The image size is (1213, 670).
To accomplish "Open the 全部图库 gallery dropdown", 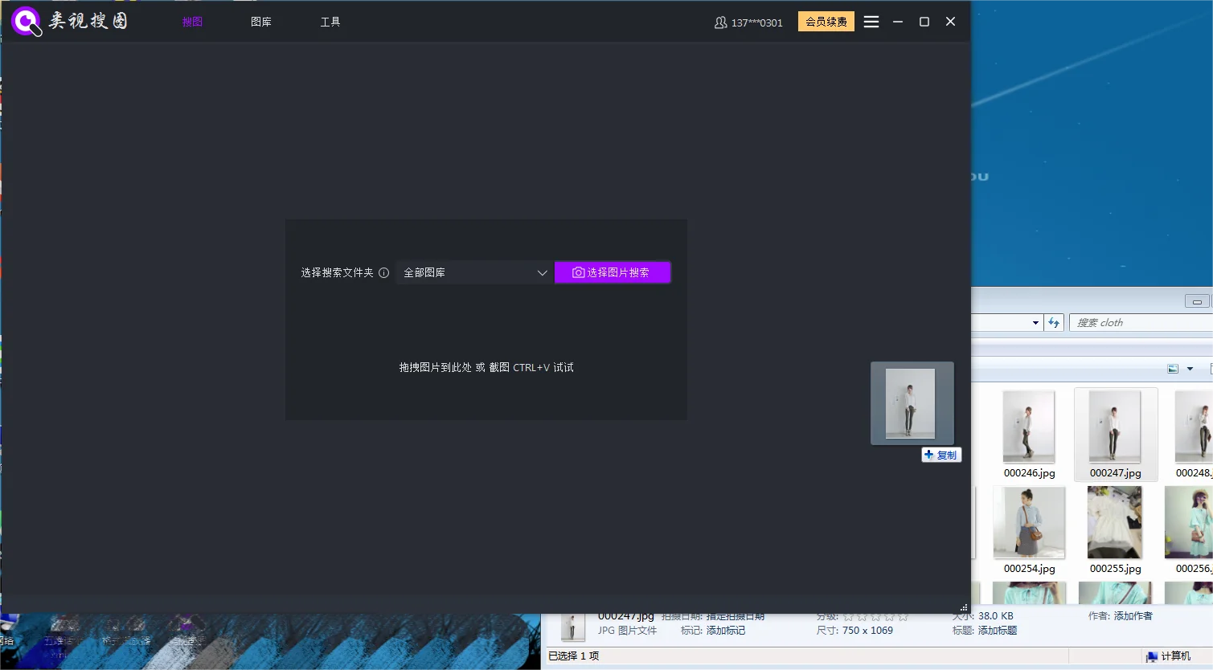I will [x=473, y=272].
